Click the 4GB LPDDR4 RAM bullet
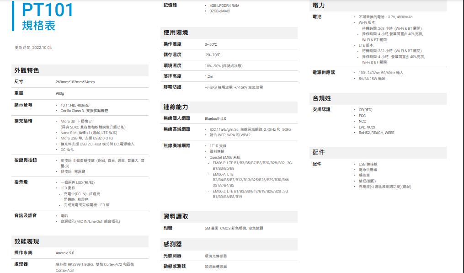Image resolution: width=464 pixels, height=273 pixels. click(224, 5)
